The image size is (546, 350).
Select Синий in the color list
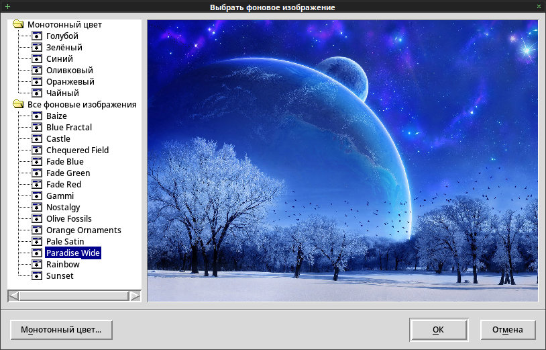pos(60,59)
